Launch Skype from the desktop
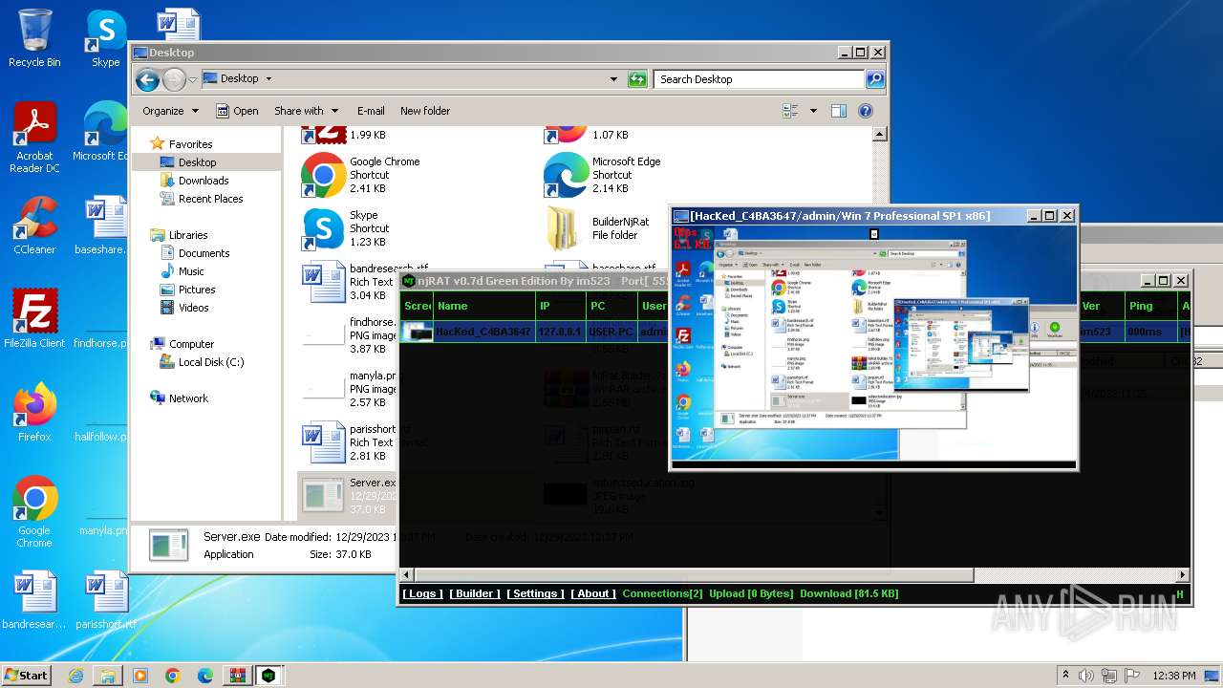The width and height of the screenshot is (1223, 688). pyautogui.click(x=105, y=38)
